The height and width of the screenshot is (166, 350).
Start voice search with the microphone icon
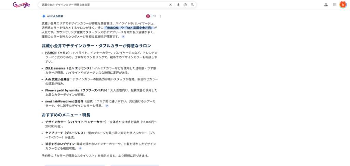click(178, 5)
